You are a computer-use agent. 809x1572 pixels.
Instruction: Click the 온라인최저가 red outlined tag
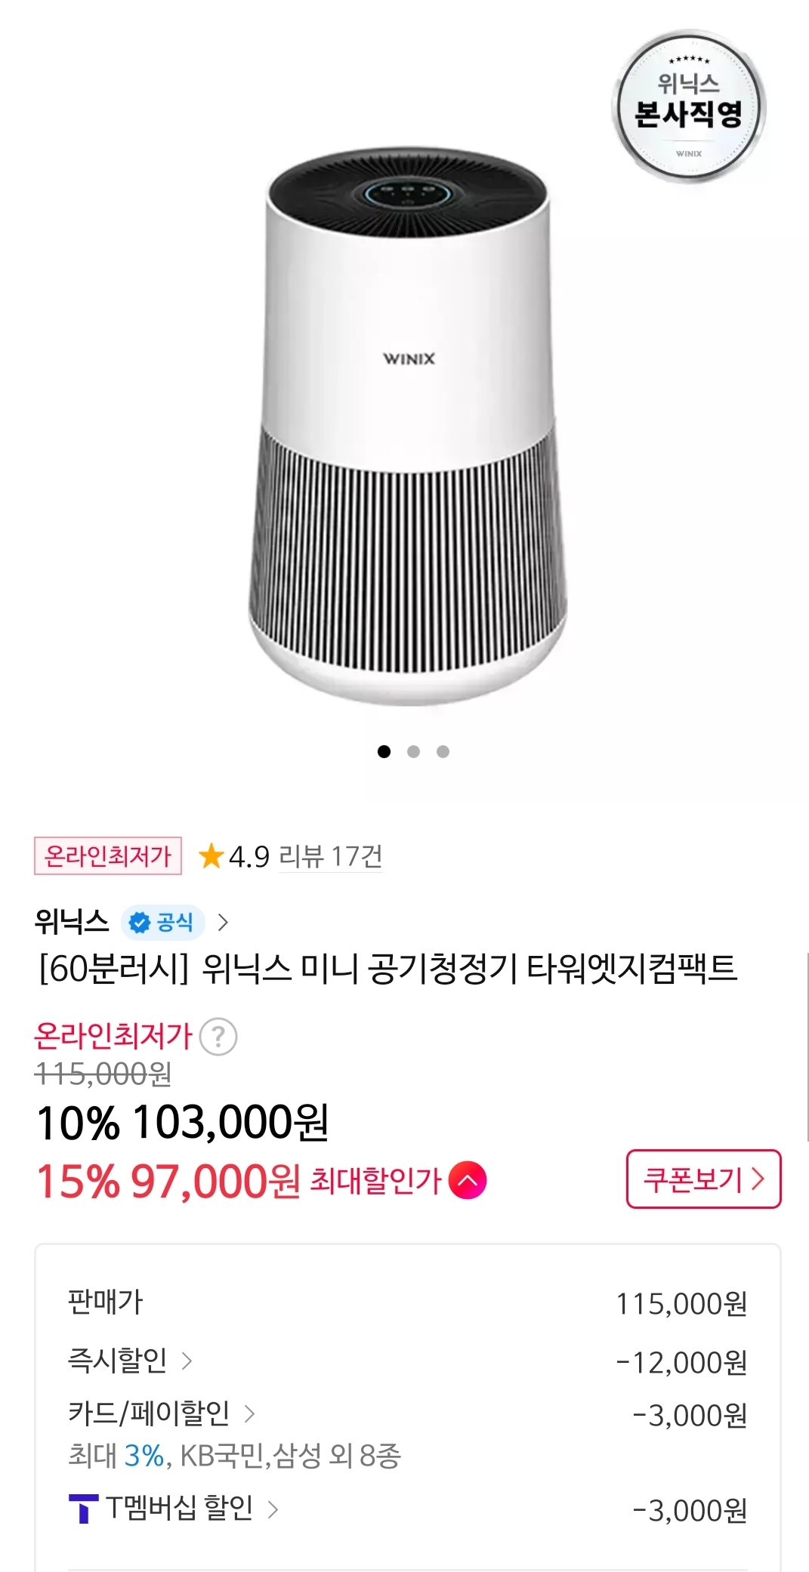coord(108,856)
